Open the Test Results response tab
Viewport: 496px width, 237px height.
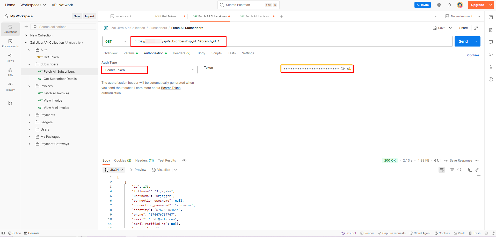tap(167, 160)
